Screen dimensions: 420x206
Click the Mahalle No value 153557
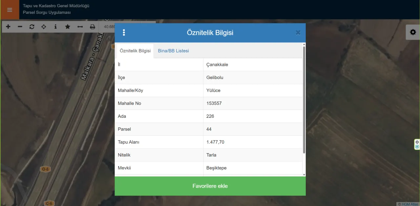pos(214,103)
